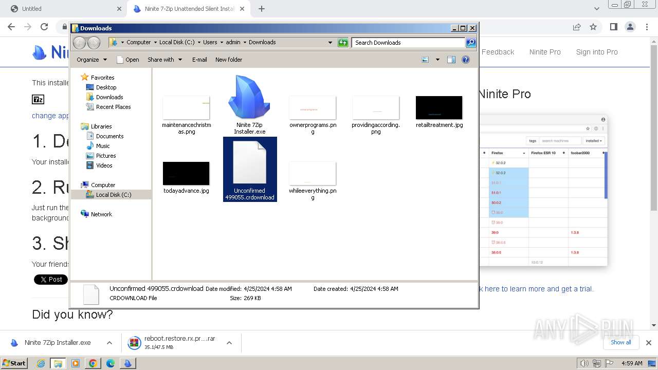Close the Chrome downloads bar
Screen dimensions: 658x370
[x=649, y=343]
